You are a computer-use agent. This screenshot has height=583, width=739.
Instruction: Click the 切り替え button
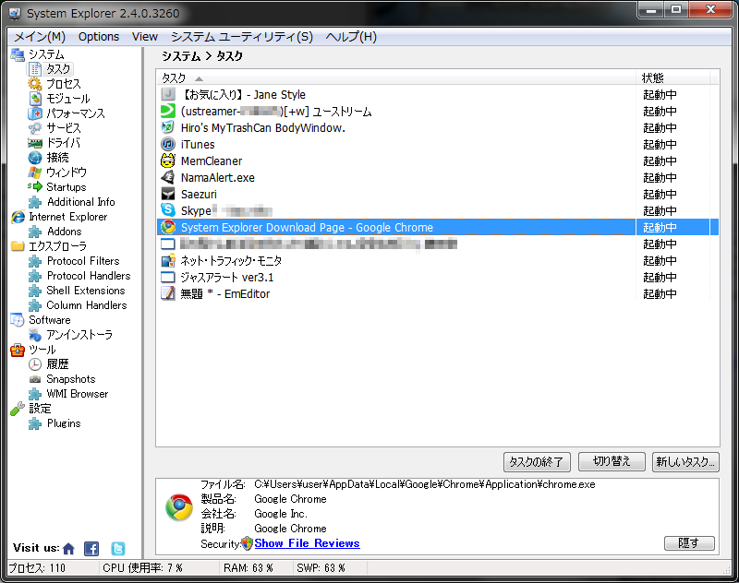pos(612,461)
